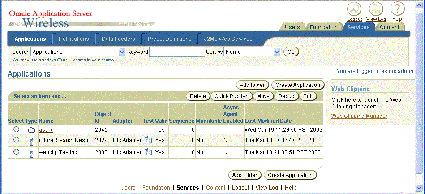Open the View Log glasses icon
Screen dimensions: 425x194
[x=376, y=9]
